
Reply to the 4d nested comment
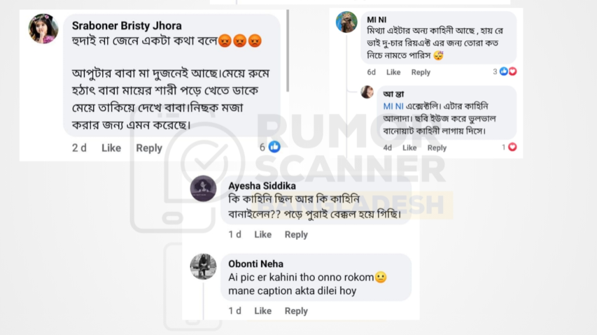tap(437, 148)
